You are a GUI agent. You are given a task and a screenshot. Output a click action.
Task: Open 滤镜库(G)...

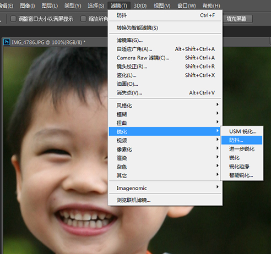coord(165,40)
